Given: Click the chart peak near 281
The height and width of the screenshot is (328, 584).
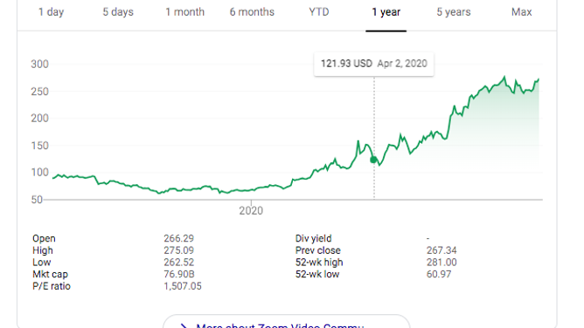Looking at the screenshot, I should [504, 78].
